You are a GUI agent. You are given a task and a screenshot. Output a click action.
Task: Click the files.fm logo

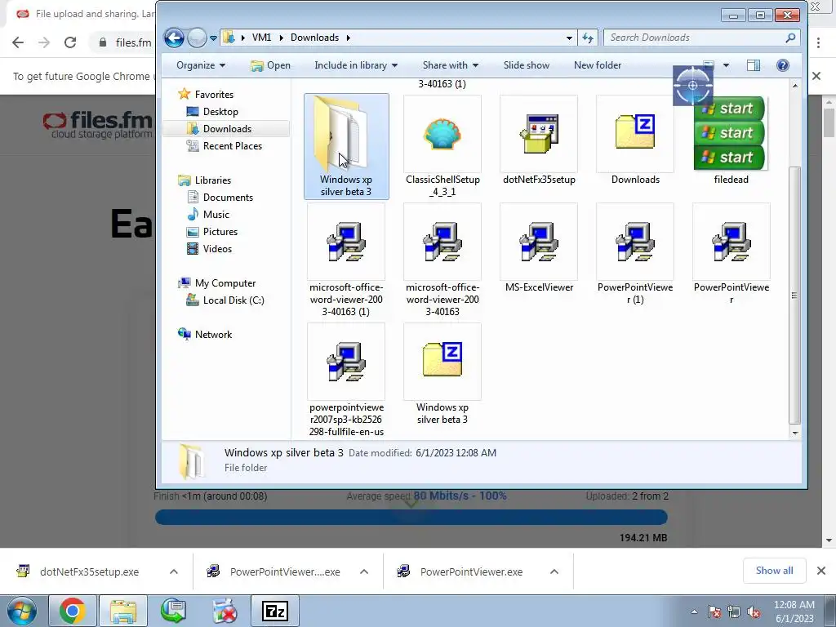[x=97, y=125]
